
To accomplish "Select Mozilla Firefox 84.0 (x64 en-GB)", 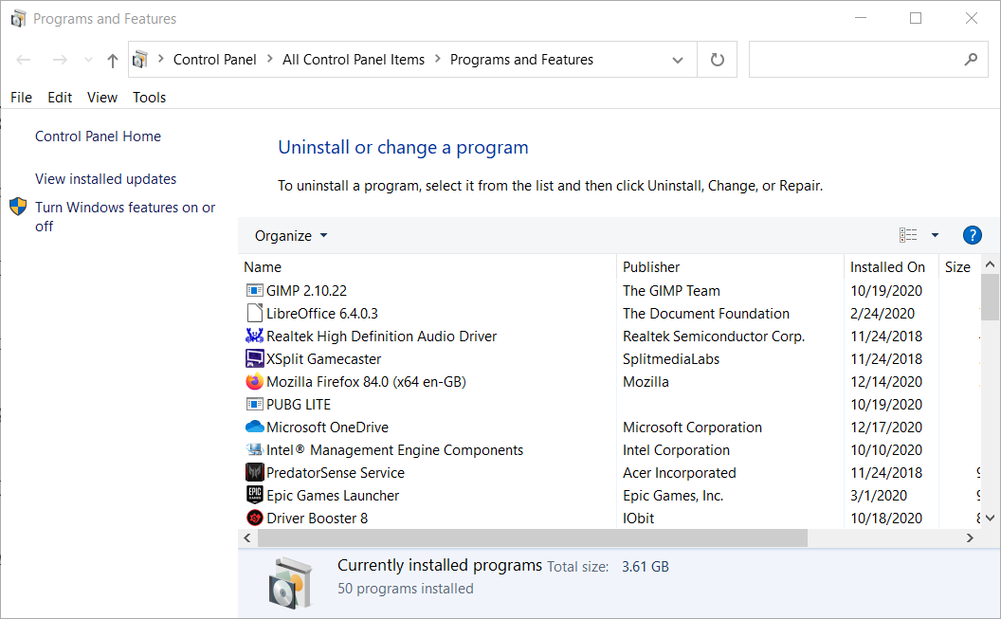I will [x=366, y=382].
